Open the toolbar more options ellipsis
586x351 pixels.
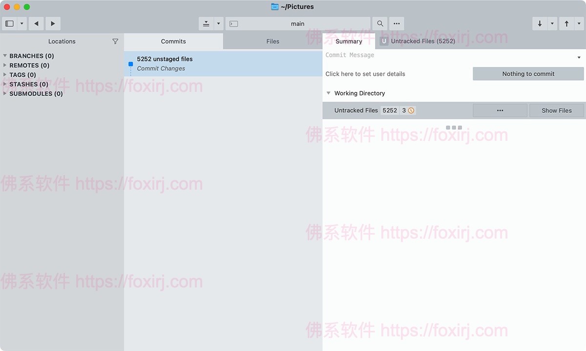coord(397,23)
